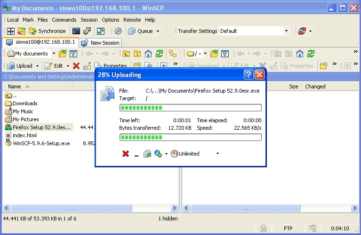Open the Transfer Settings Default dropdown

point(286,31)
